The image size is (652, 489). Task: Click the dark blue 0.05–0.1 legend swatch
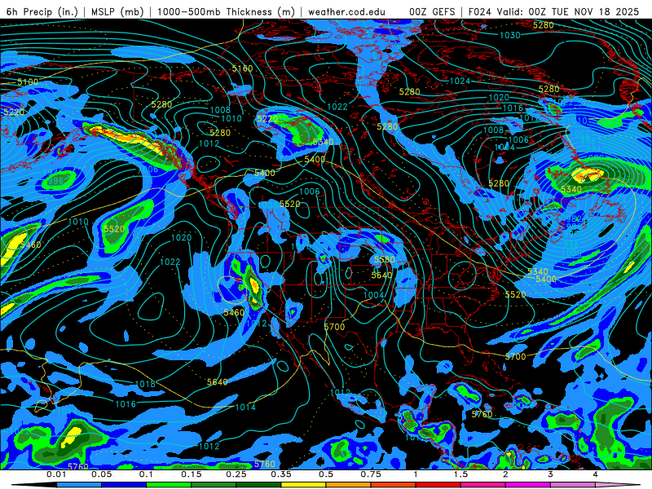(124, 485)
